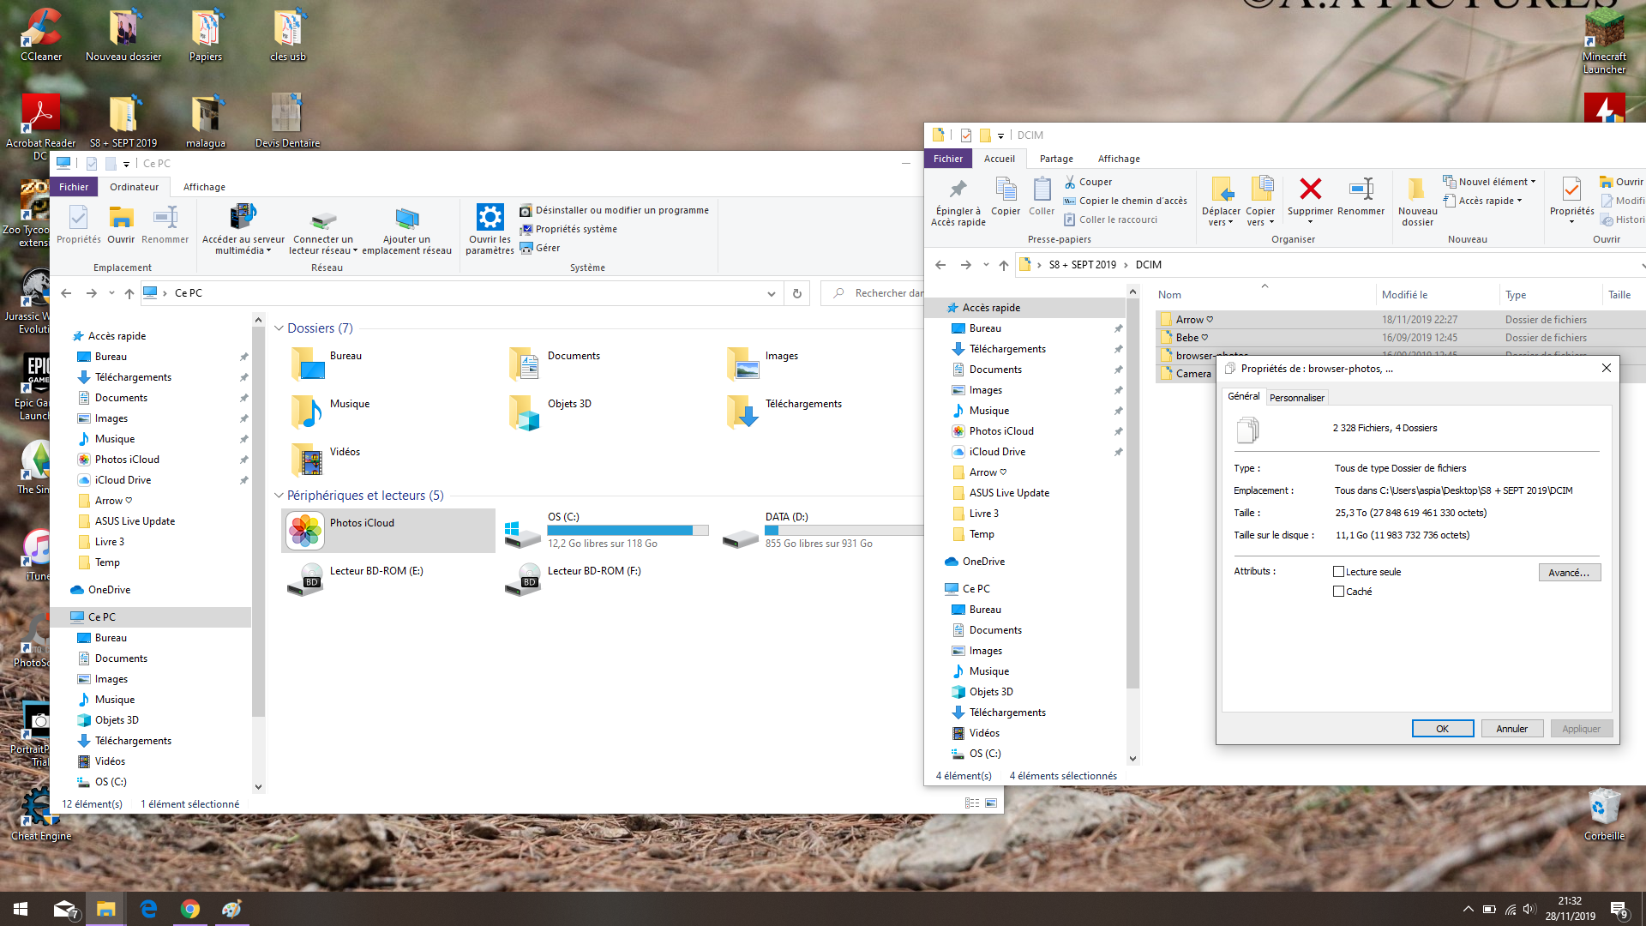
Task: Open Photos iCloud device icon
Action: click(305, 531)
